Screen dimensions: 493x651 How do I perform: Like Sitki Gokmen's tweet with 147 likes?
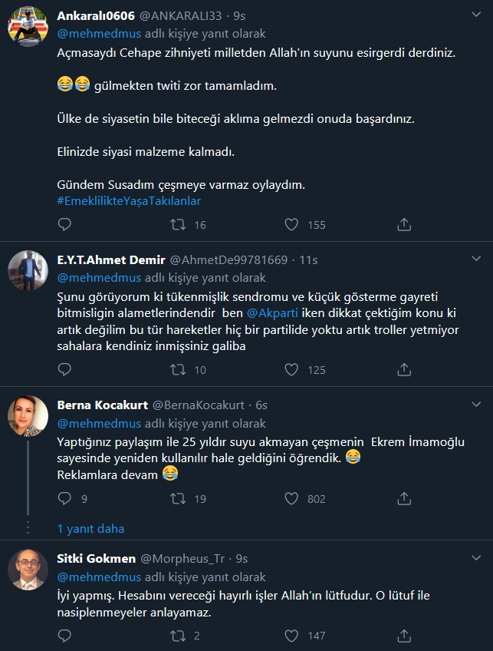(x=291, y=635)
